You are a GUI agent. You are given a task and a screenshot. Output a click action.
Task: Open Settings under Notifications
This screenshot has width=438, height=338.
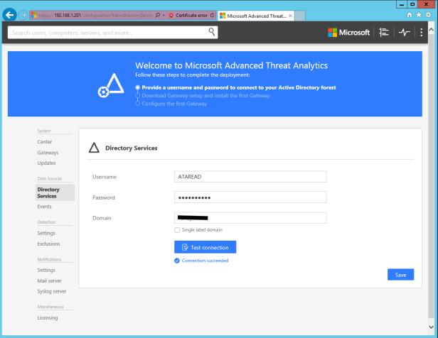tap(46, 271)
